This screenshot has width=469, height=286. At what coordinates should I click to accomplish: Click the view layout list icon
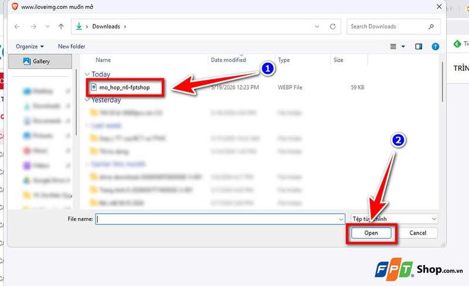click(x=393, y=46)
